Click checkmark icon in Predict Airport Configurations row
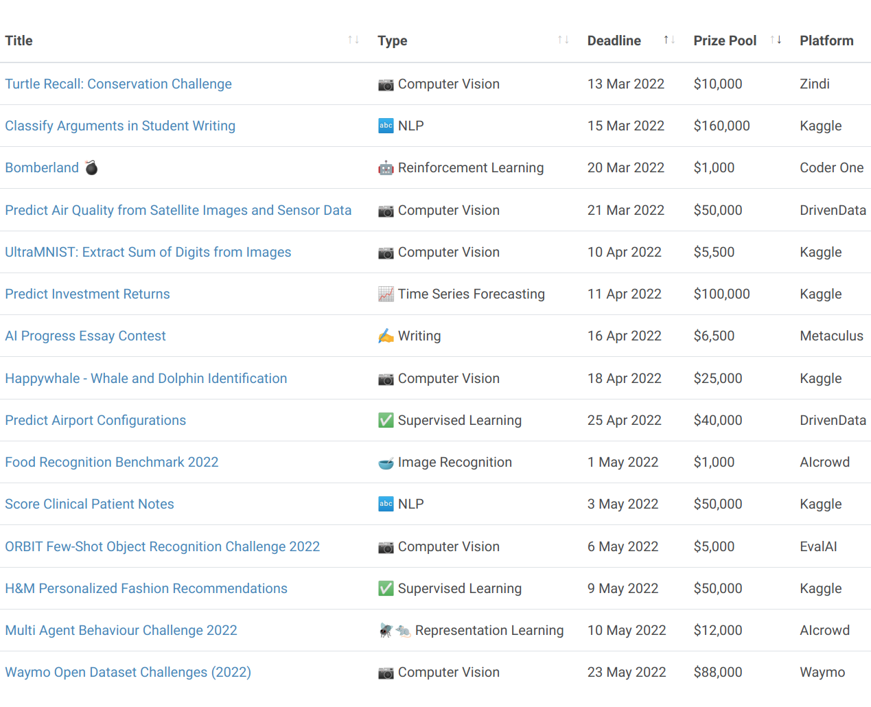Screen dimensions: 871x707 386,420
